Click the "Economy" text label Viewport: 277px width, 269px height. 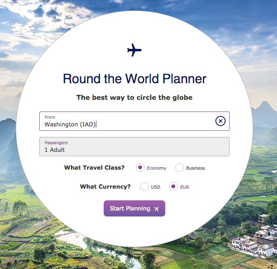(156, 168)
